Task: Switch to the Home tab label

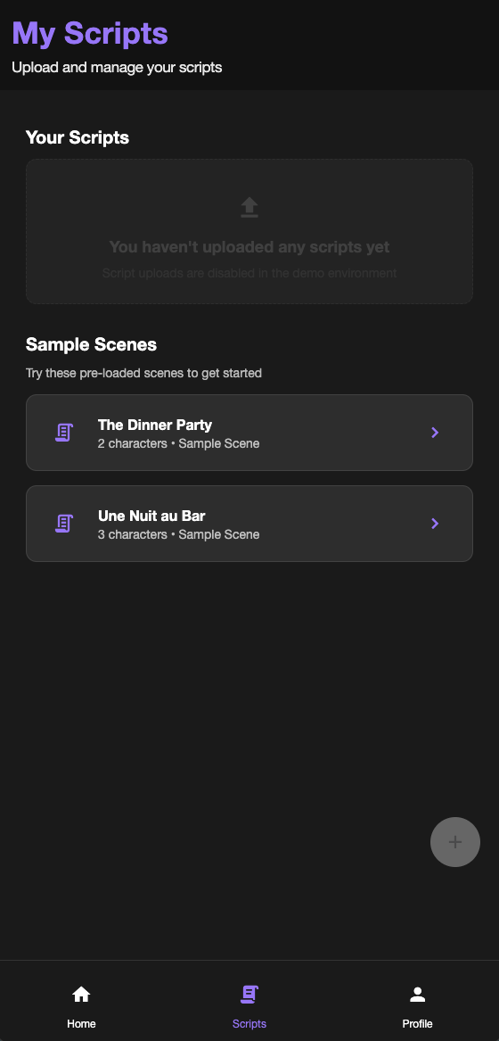Action: pyautogui.click(x=81, y=1024)
